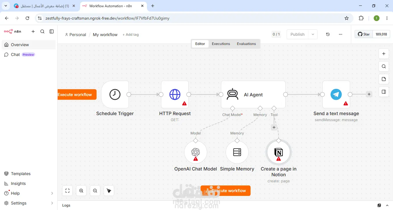Add a node with canvas plus button
The image size is (393, 210).
pos(383,54)
